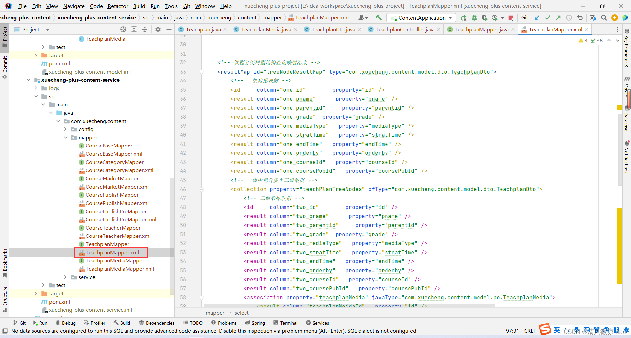This screenshot has height=338, width=631.
Task: Open the Problems tool window
Action: click(x=224, y=323)
